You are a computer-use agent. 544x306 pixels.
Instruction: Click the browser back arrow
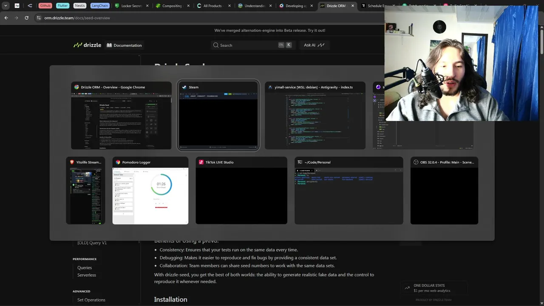click(x=6, y=18)
